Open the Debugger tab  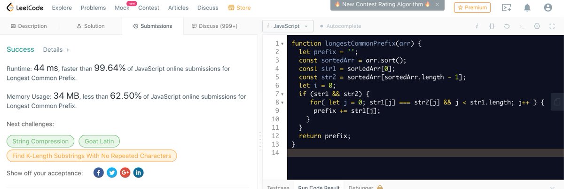(361, 187)
